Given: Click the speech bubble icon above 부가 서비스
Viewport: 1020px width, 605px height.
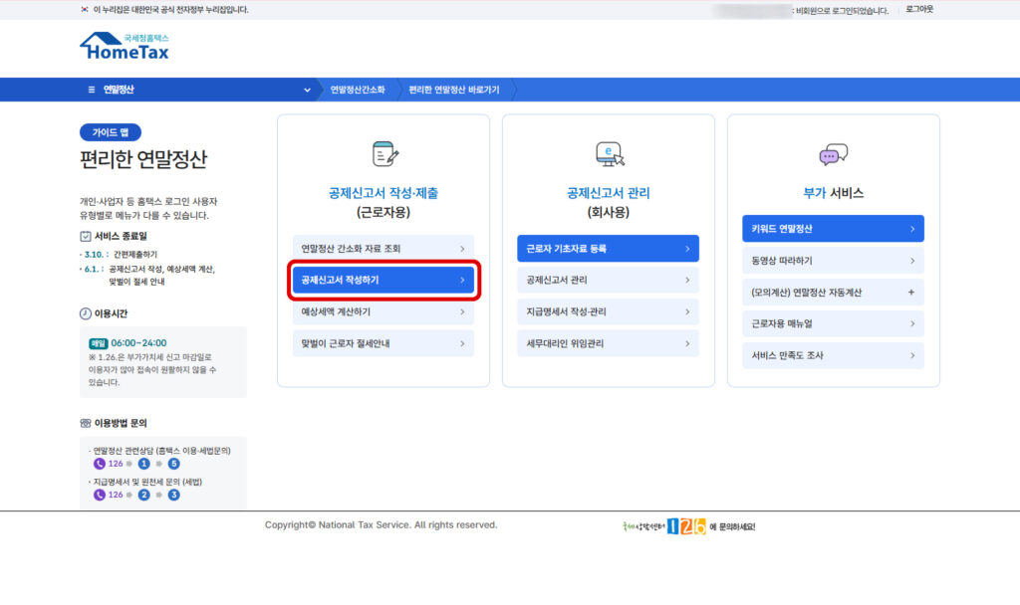Looking at the screenshot, I should (834, 154).
